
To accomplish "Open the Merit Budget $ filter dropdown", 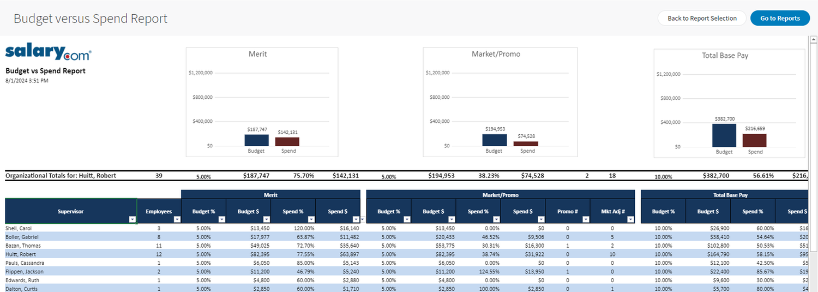I will point(266,219).
